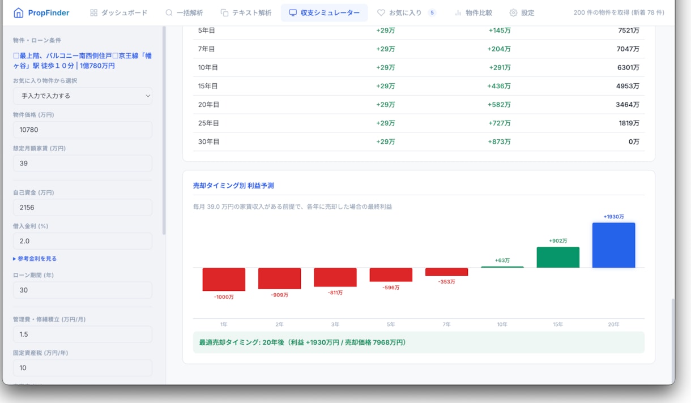Open the お気に入り tab
Viewport: 691px width, 403px height.
pos(406,12)
